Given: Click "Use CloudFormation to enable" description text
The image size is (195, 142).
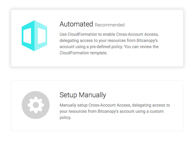Looking at the screenshot, I should 87,34.
